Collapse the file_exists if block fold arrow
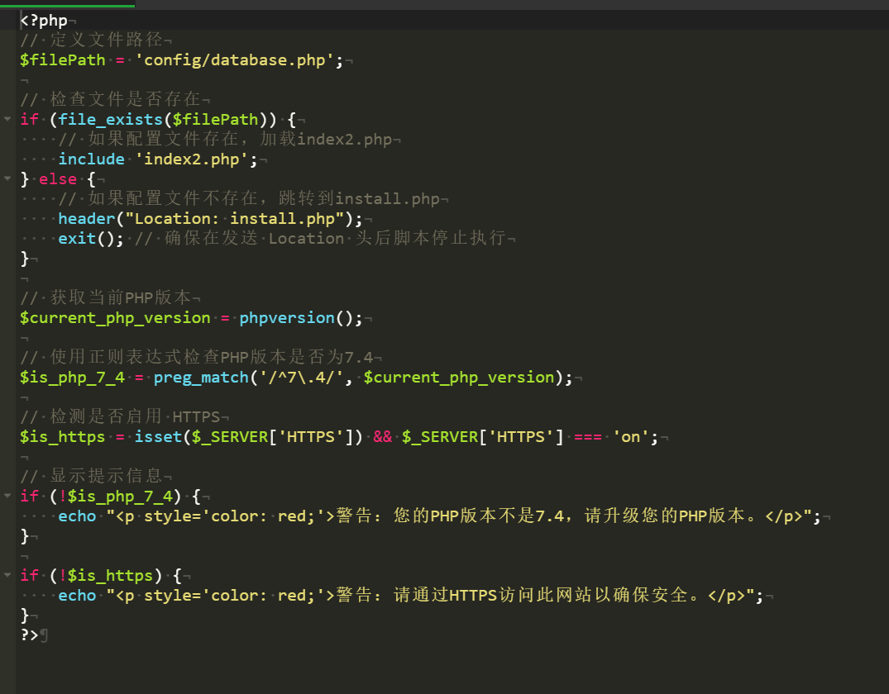This screenshot has width=889, height=694. (x=7, y=119)
